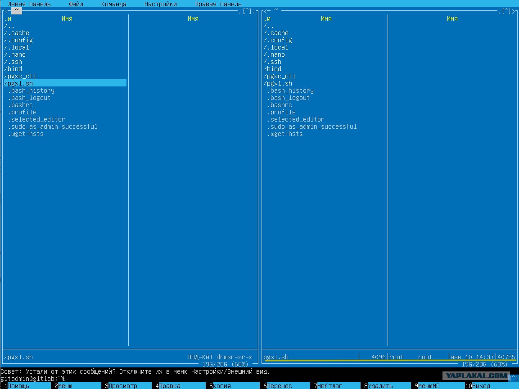The height and width of the screenshot is (389, 519).
Task: Select highlighted /pgxl.sh in left panel
Action: tap(65, 83)
